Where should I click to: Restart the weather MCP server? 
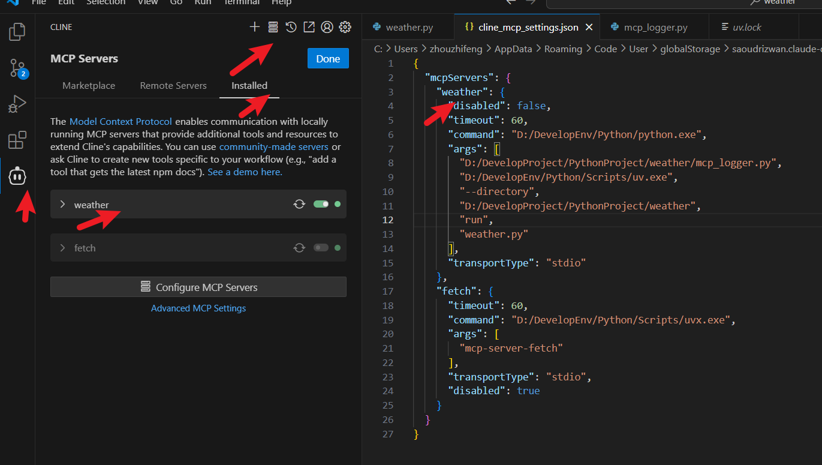point(299,205)
